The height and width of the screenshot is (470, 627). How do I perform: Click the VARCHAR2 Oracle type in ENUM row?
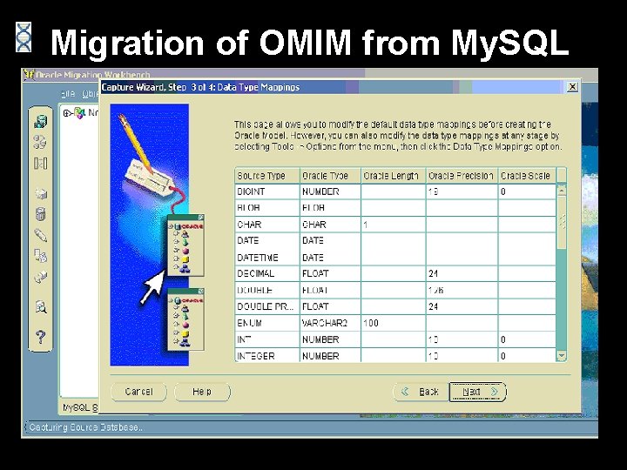(x=330, y=323)
